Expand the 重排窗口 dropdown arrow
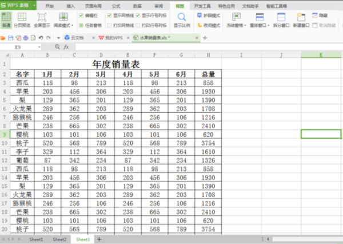343x244 pixels. (x=269, y=25)
